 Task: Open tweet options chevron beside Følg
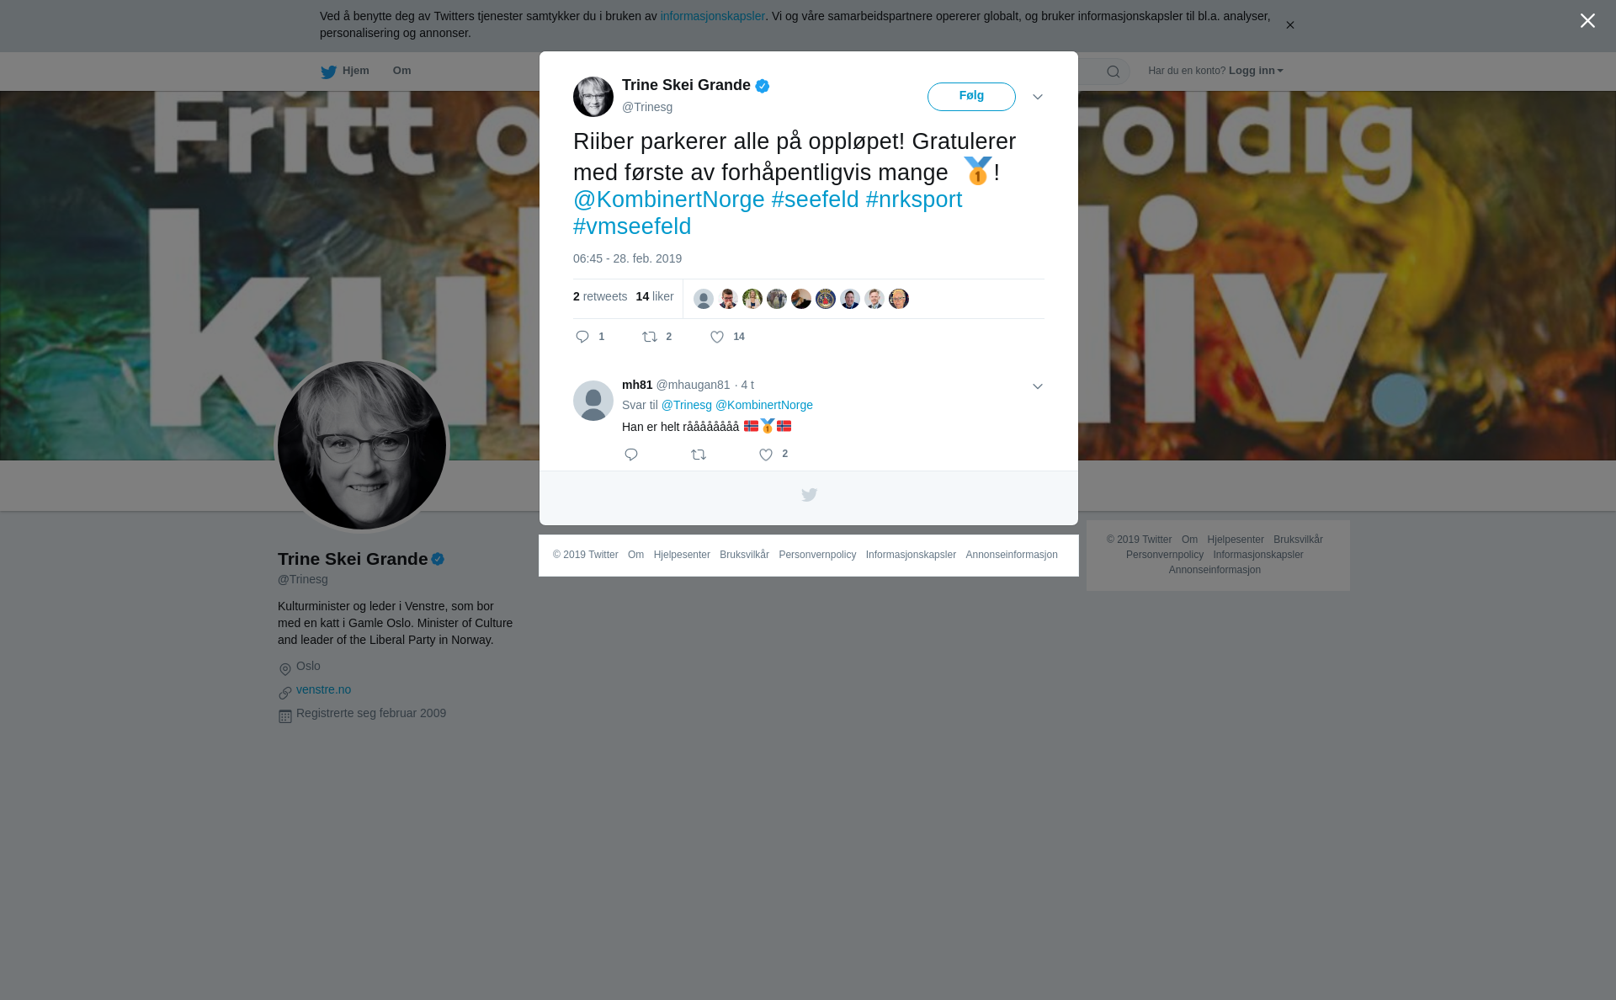tap(1038, 97)
